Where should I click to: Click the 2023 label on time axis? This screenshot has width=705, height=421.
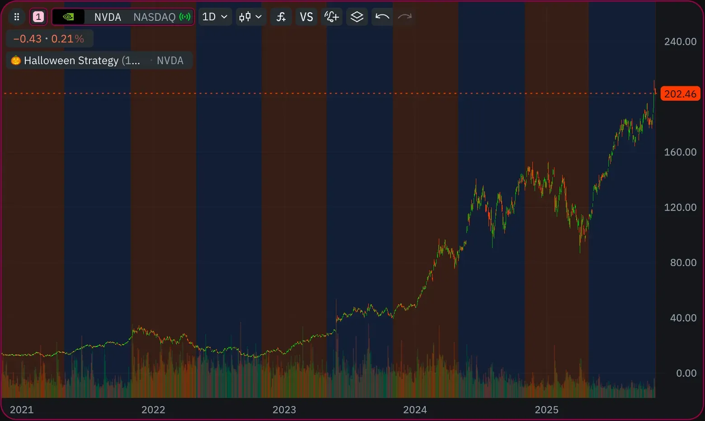click(284, 410)
